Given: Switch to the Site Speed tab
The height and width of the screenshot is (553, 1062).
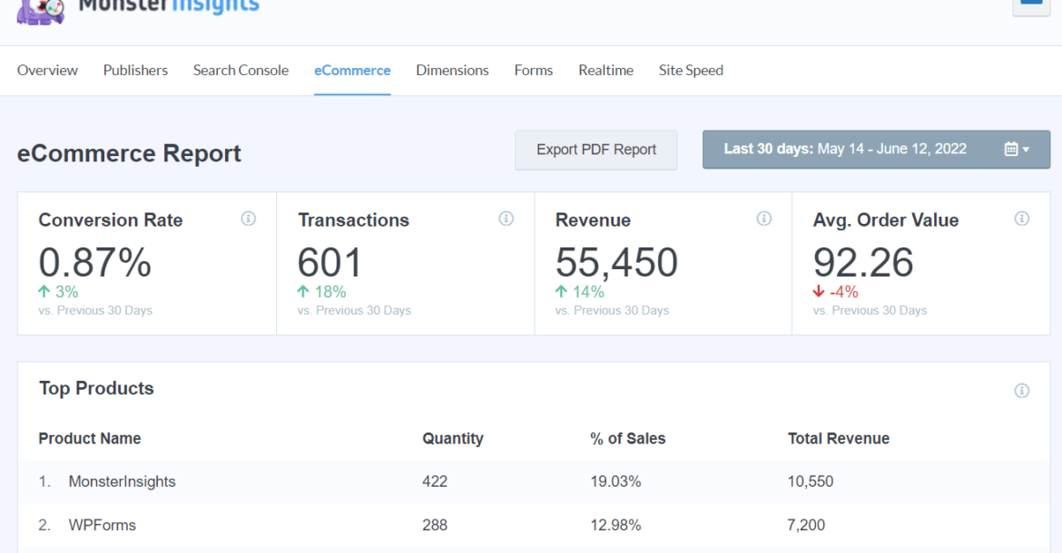Looking at the screenshot, I should pos(691,70).
